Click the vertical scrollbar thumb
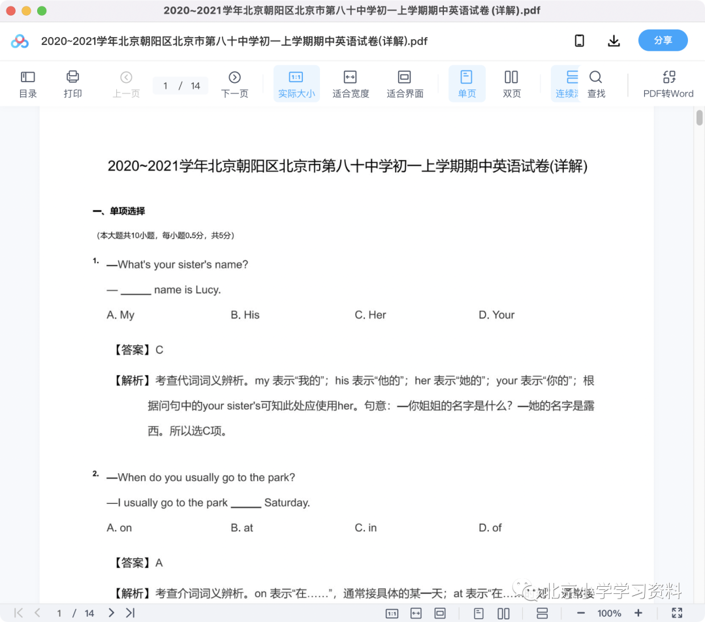 [699, 117]
